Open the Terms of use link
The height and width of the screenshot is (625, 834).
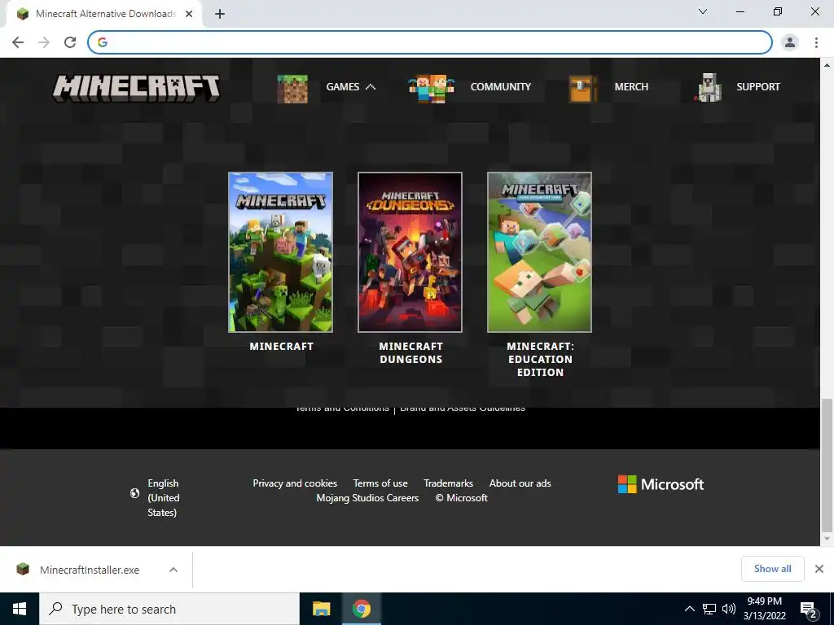[380, 483]
